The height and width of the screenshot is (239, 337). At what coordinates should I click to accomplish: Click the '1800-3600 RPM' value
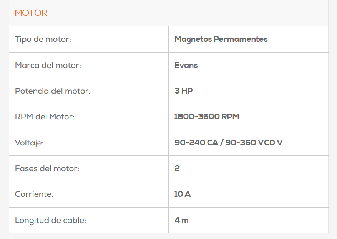tap(206, 117)
